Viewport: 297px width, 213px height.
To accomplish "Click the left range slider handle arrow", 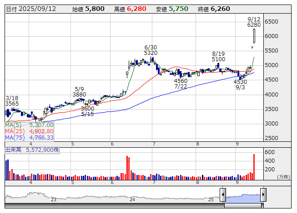I will coord(223,195).
